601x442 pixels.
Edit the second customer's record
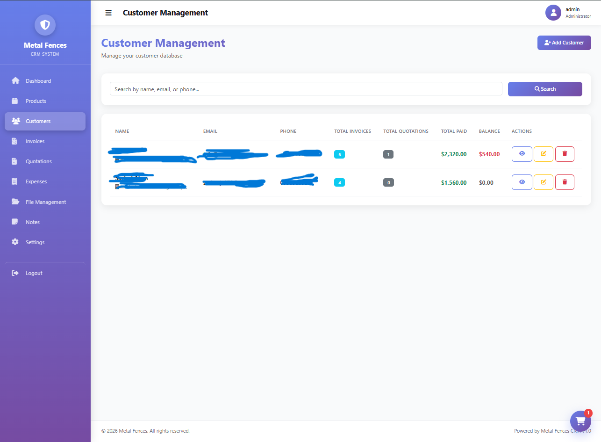point(543,182)
